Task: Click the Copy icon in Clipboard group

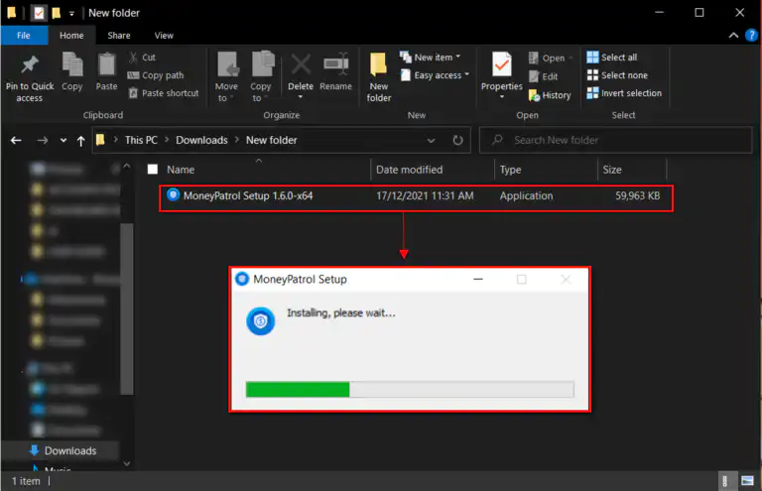Action: [71, 65]
